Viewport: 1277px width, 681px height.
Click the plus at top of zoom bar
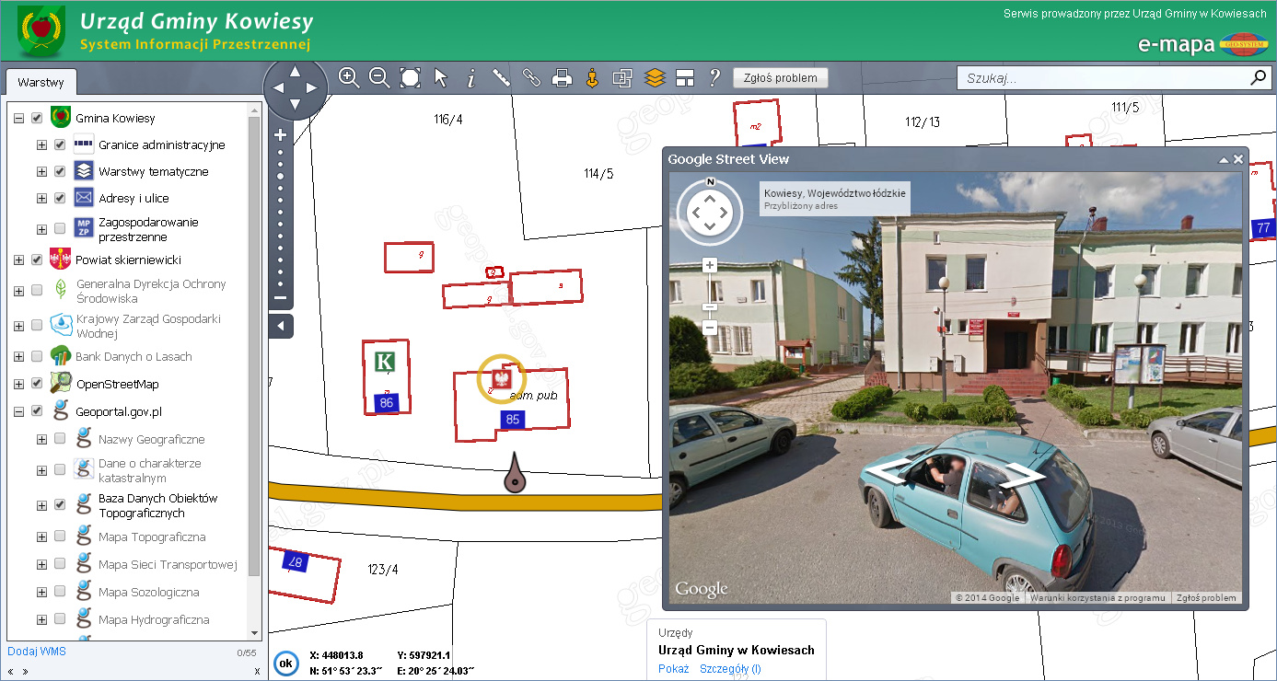point(281,134)
